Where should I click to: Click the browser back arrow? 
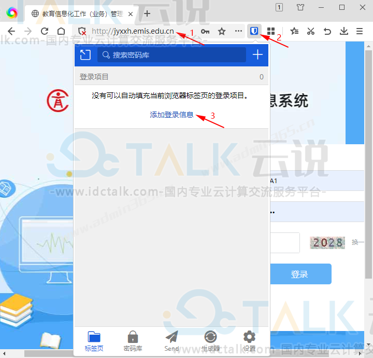(11, 31)
